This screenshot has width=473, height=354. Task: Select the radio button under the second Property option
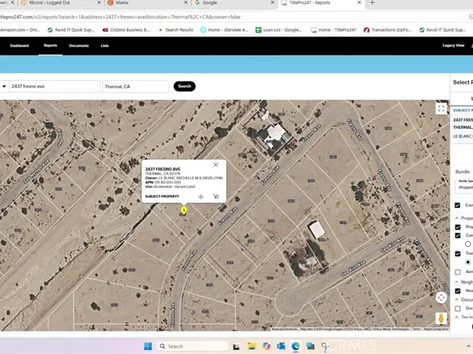pyautogui.click(x=468, y=244)
